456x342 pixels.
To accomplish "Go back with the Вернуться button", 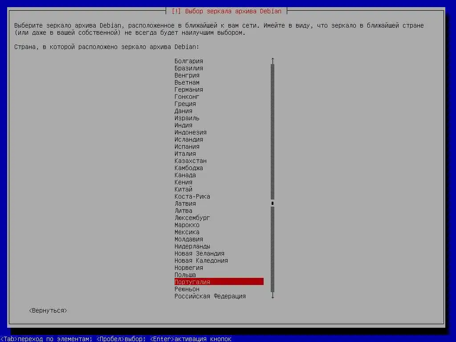I will (48, 310).
